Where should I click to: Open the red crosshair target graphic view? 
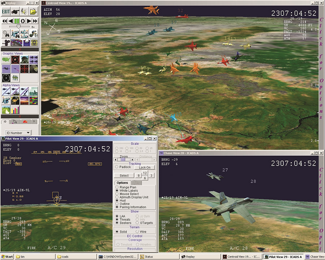coord(25,68)
